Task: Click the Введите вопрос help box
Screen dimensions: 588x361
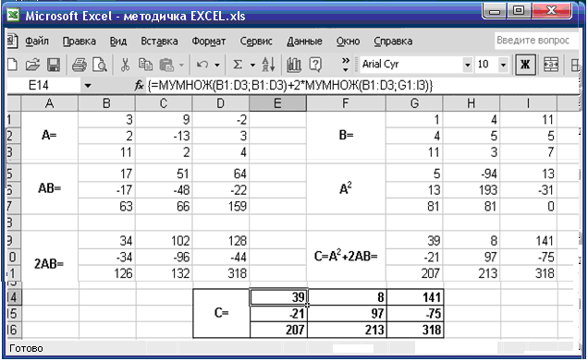Action: 536,40
